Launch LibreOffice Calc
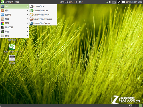The image size is (143, 107). (43, 11)
